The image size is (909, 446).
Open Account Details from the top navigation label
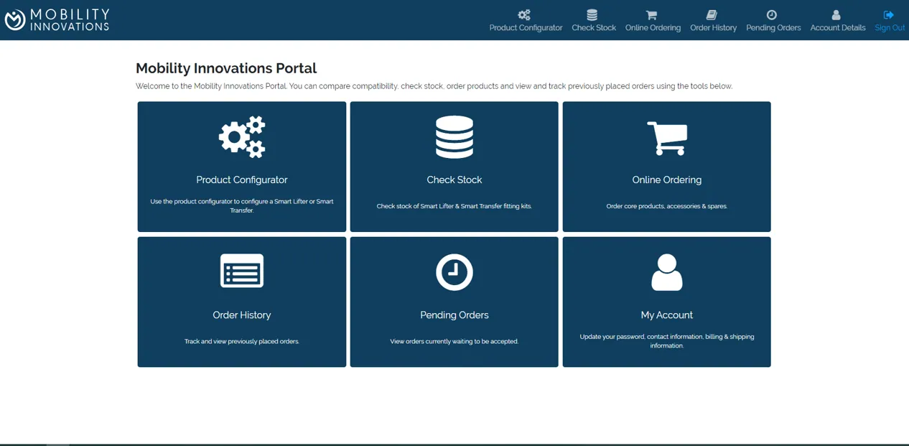[x=838, y=28]
